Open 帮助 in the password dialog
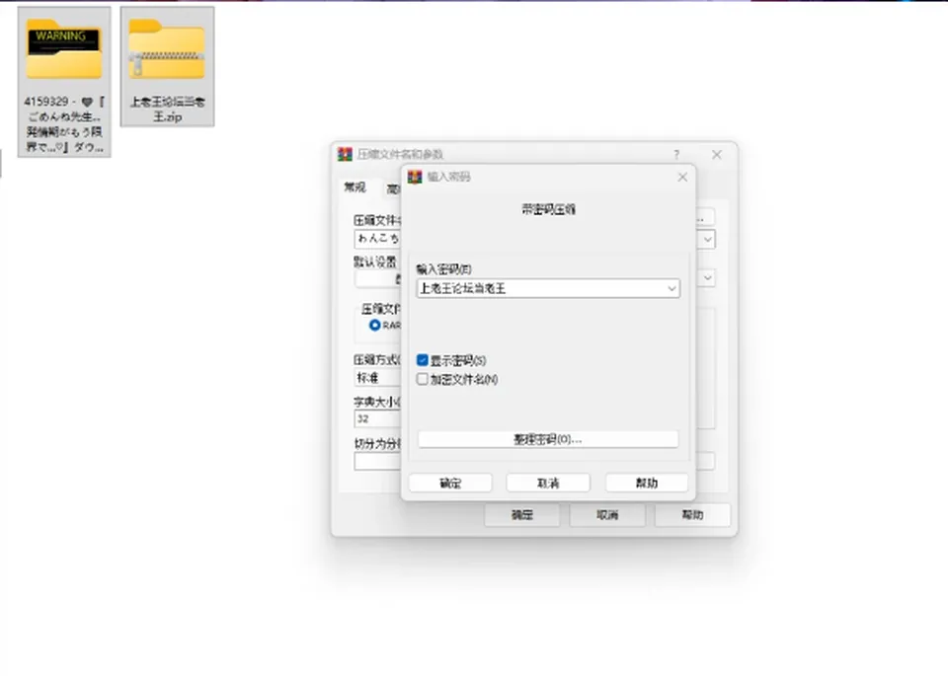The image size is (948, 676). coord(646,483)
